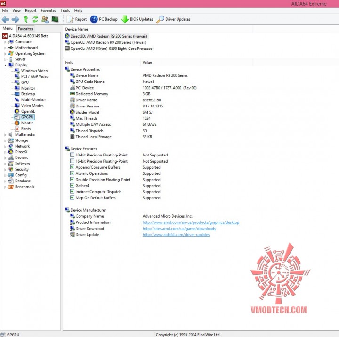Click the green refresh arrows icon
This screenshot has height=337, width=339.
(x=35, y=19)
